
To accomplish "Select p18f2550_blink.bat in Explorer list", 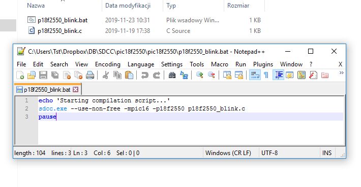I will coord(63,20).
